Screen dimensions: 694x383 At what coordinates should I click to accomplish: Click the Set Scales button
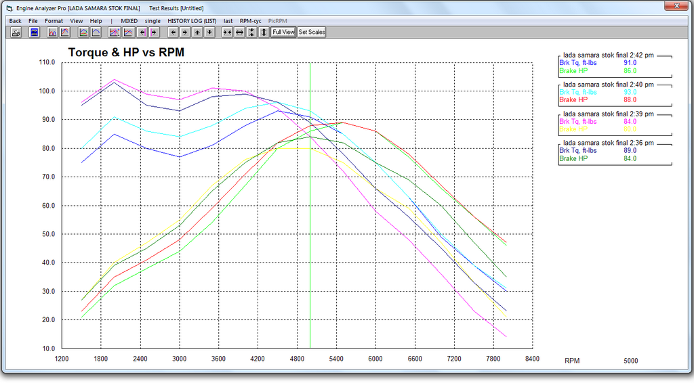pyautogui.click(x=312, y=32)
